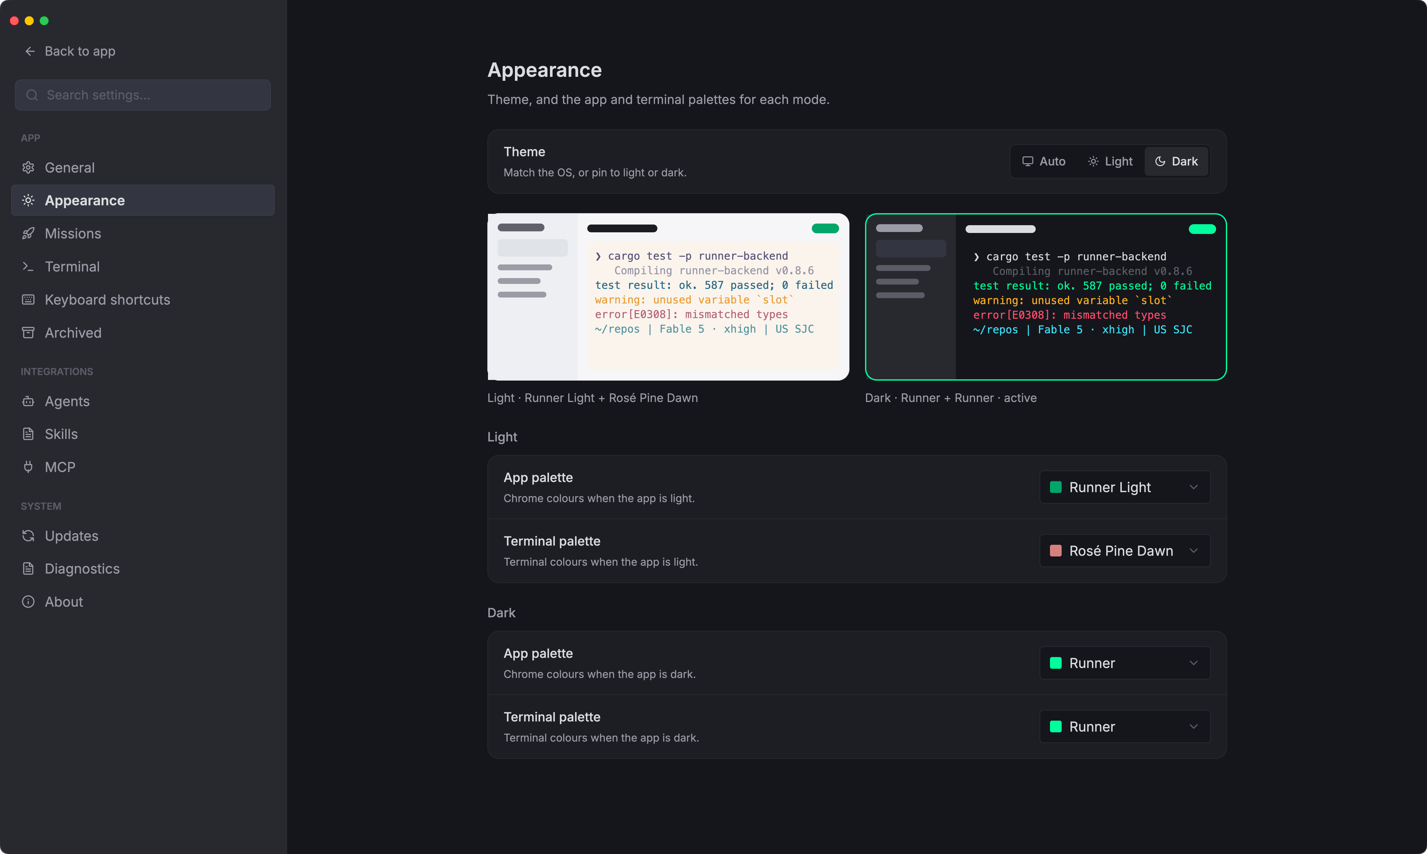The width and height of the screenshot is (1427, 854).
Task: Open Agents integration settings
Action: point(143,401)
